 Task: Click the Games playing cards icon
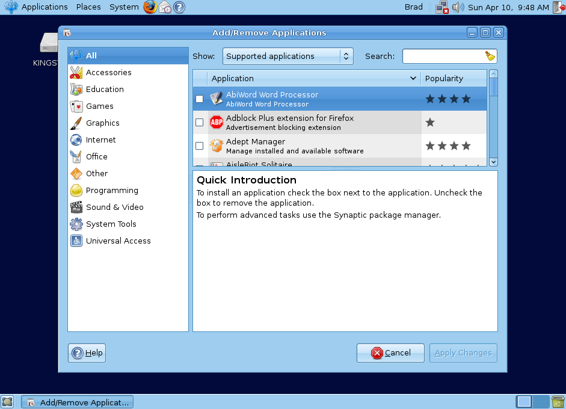point(76,106)
